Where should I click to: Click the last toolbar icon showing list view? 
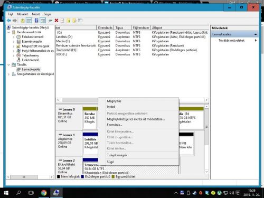tap(80, 21)
